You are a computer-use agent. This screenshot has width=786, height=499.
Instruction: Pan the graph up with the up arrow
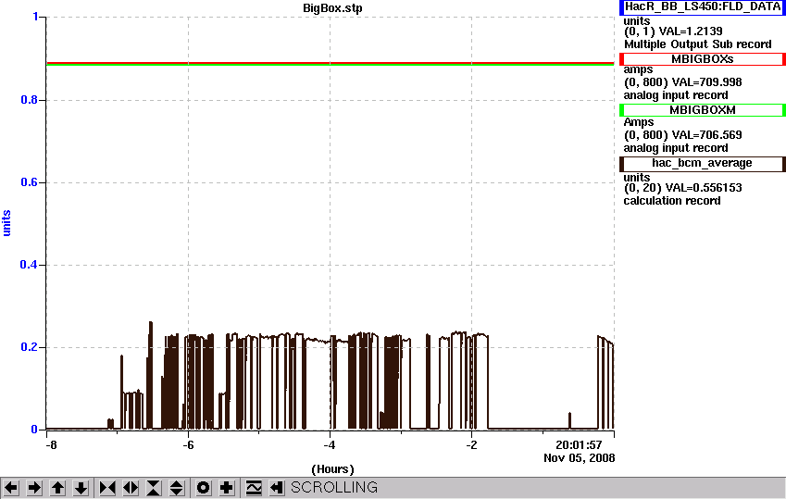(57, 488)
